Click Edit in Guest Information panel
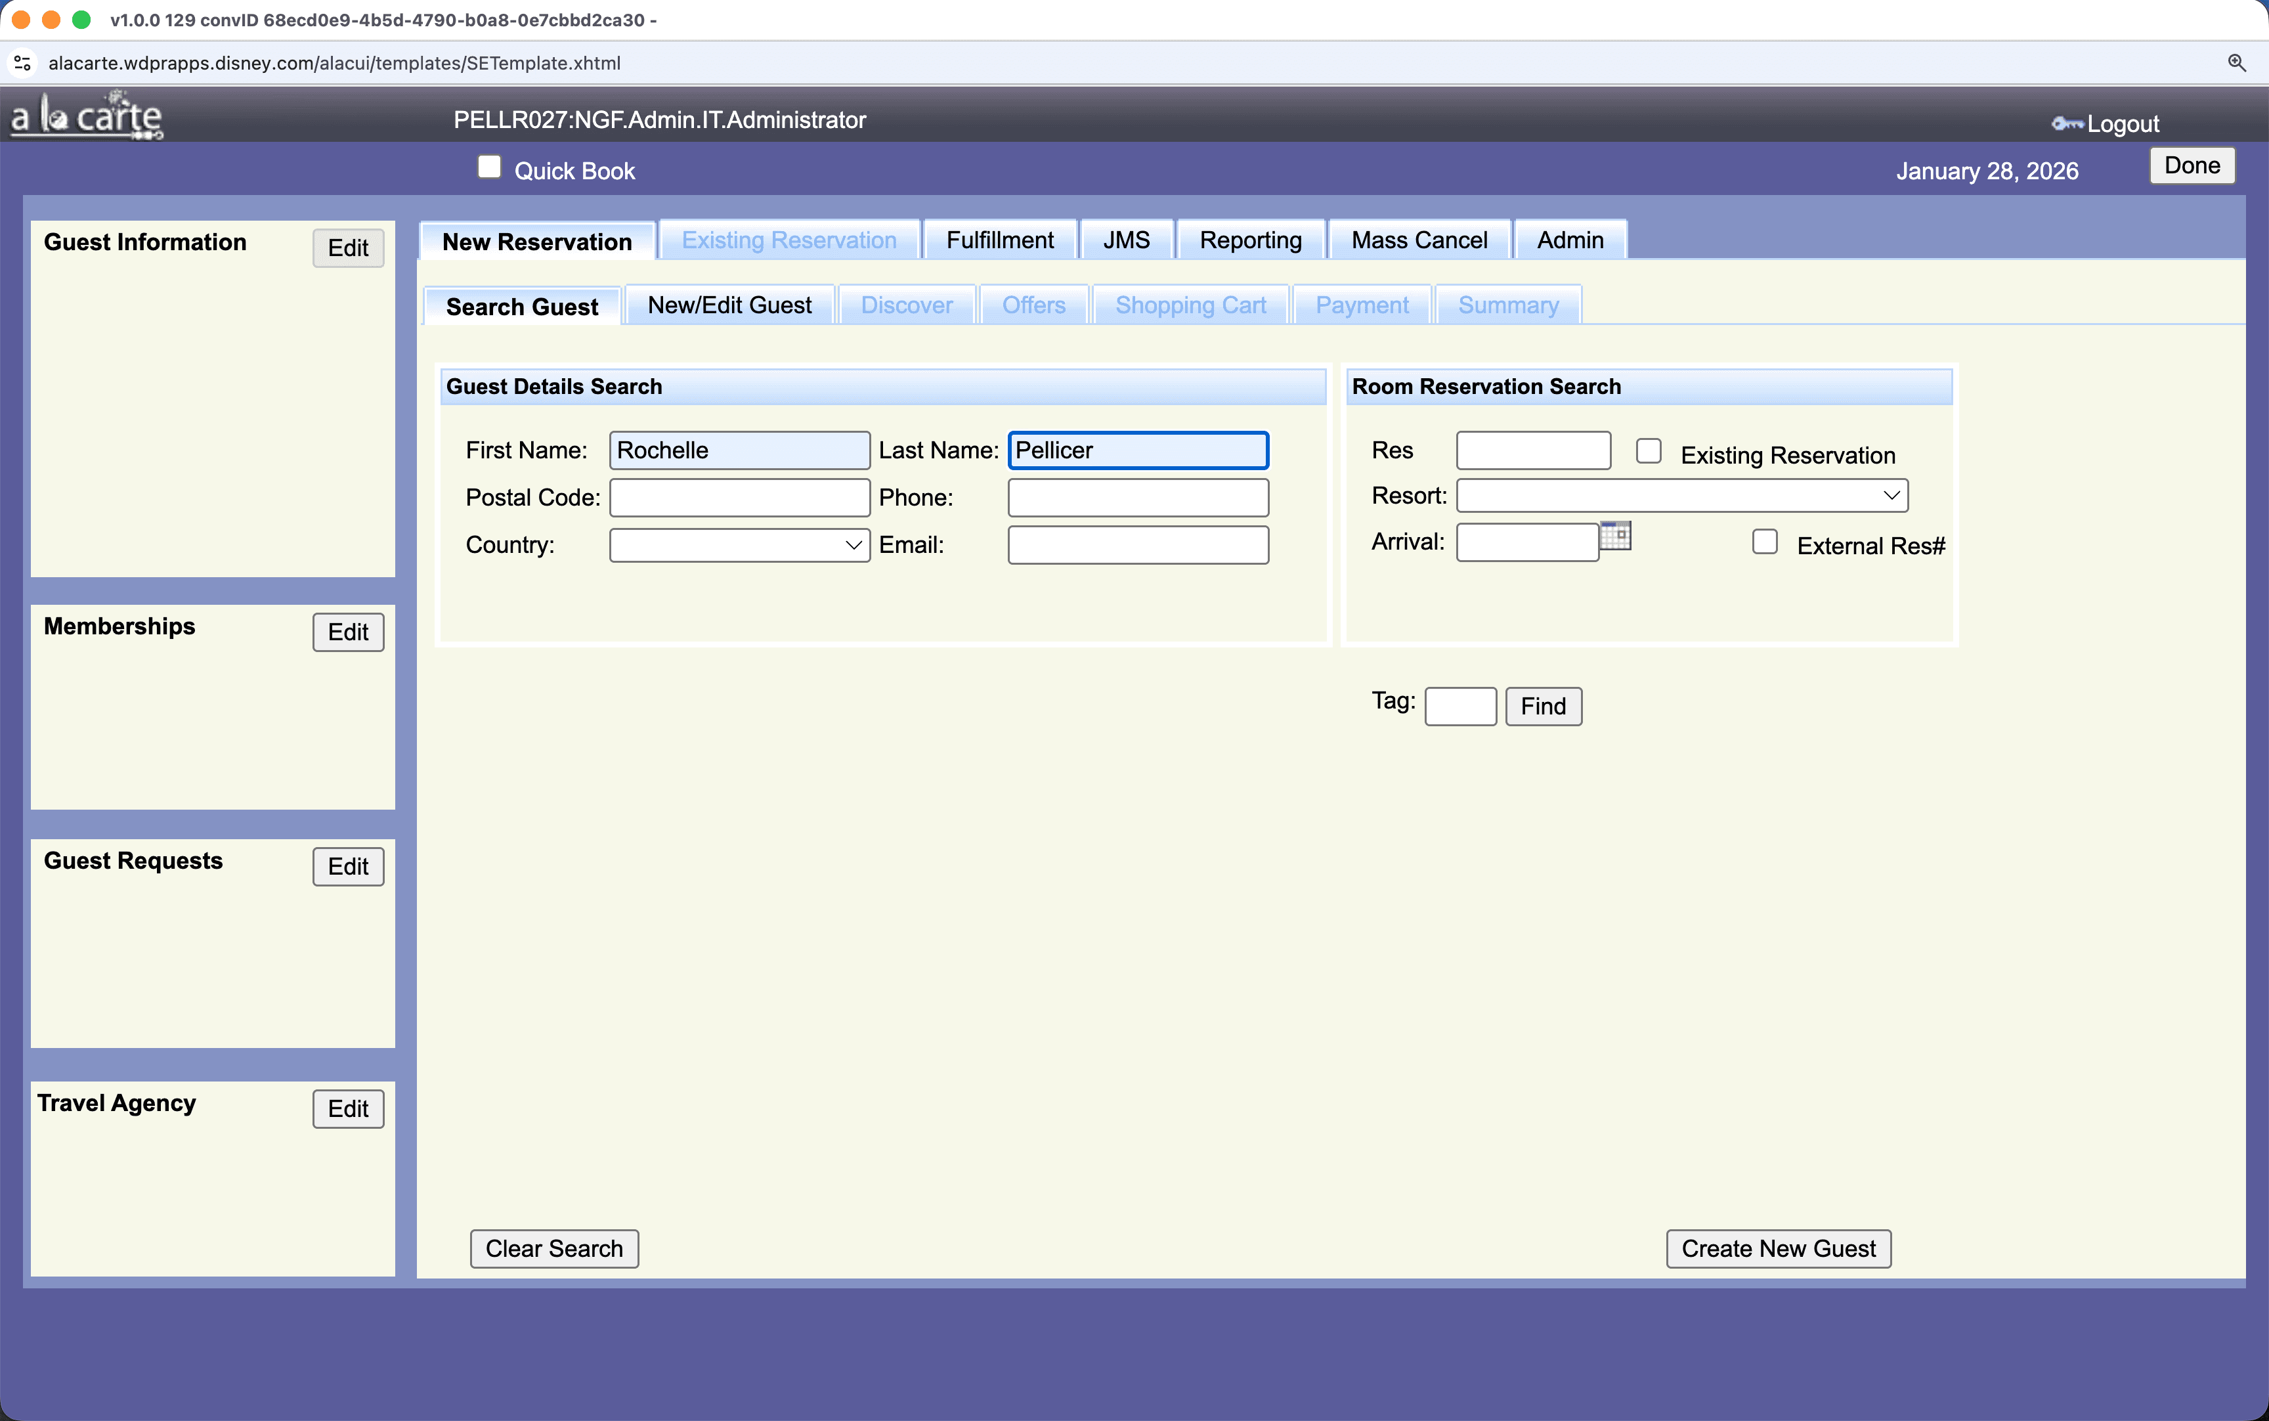 (347, 248)
